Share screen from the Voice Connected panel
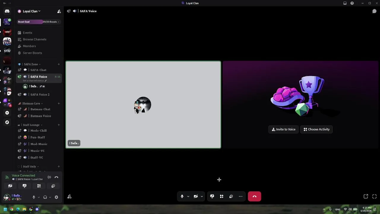This screenshot has height=214, width=380. click(x=25, y=186)
